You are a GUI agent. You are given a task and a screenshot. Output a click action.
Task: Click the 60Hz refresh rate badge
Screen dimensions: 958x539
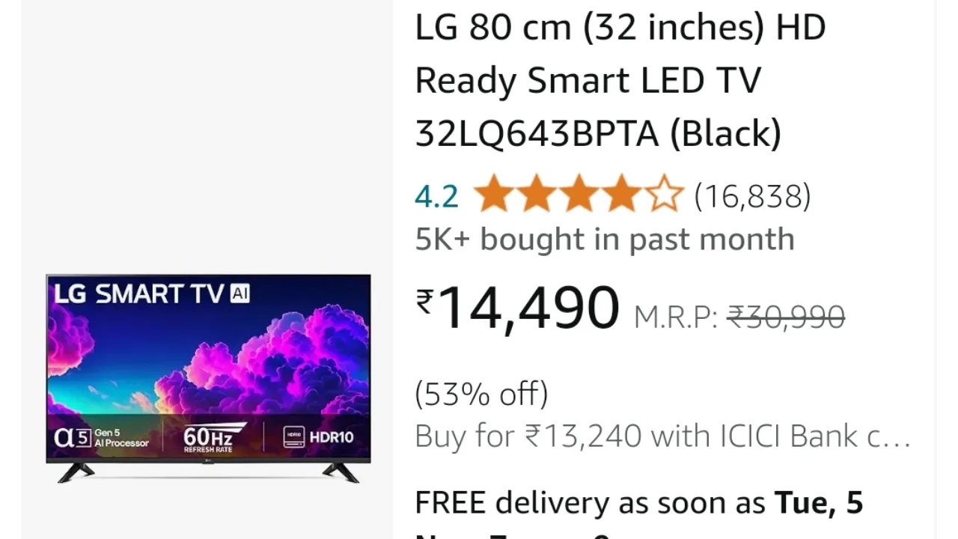click(213, 437)
